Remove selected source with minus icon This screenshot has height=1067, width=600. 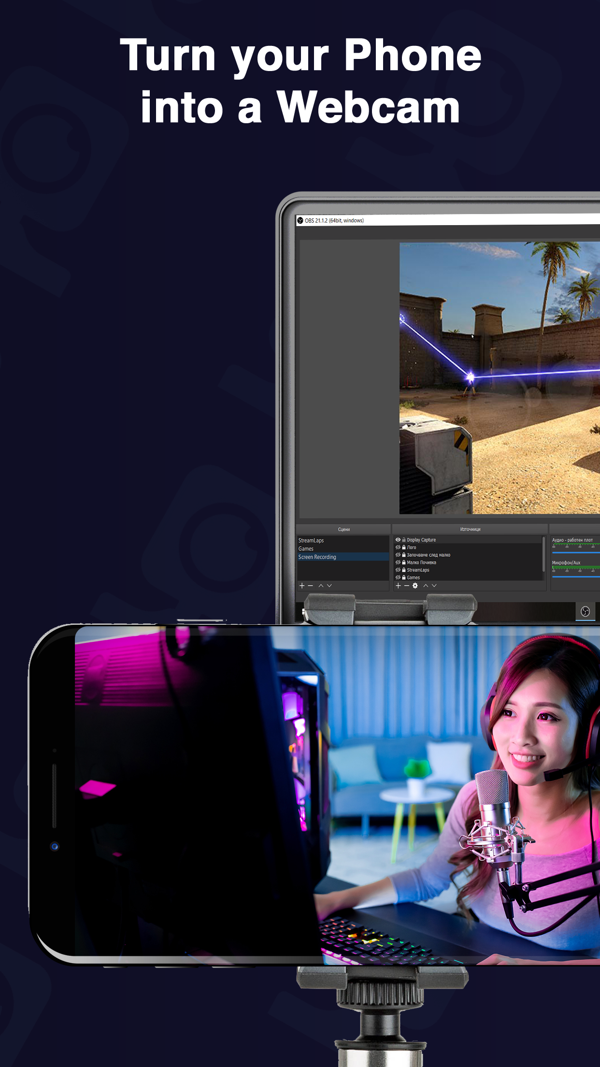tap(407, 586)
